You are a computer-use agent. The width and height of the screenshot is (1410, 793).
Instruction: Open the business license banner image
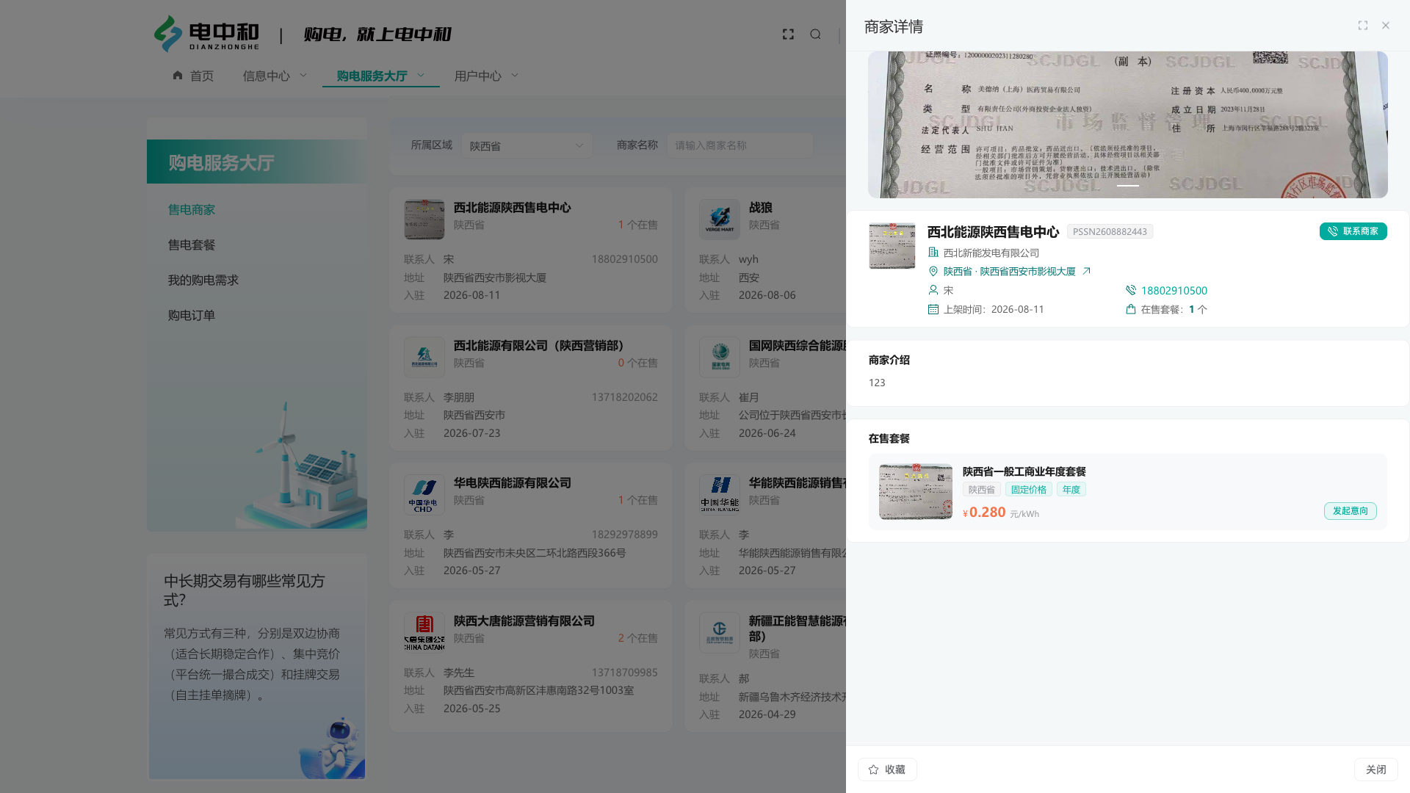pos(1127,125)
